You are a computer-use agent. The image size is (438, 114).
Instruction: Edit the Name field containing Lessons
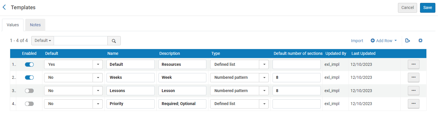pyautogui.click(x=131, y=91)
